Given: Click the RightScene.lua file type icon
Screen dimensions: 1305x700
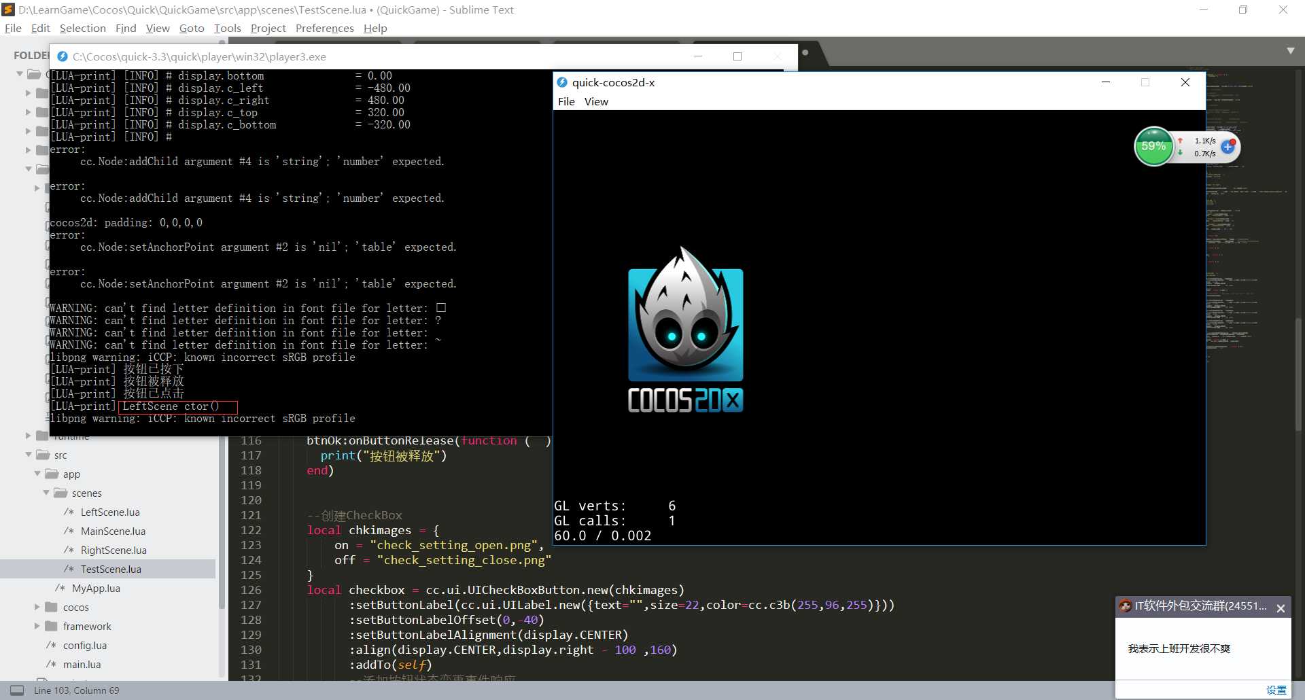Looking at the screenshot, I should (x=69, y=550).
